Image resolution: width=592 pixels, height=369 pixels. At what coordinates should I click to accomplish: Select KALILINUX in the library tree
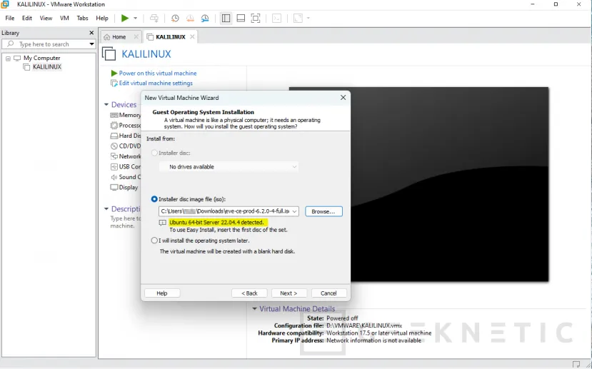46,67
